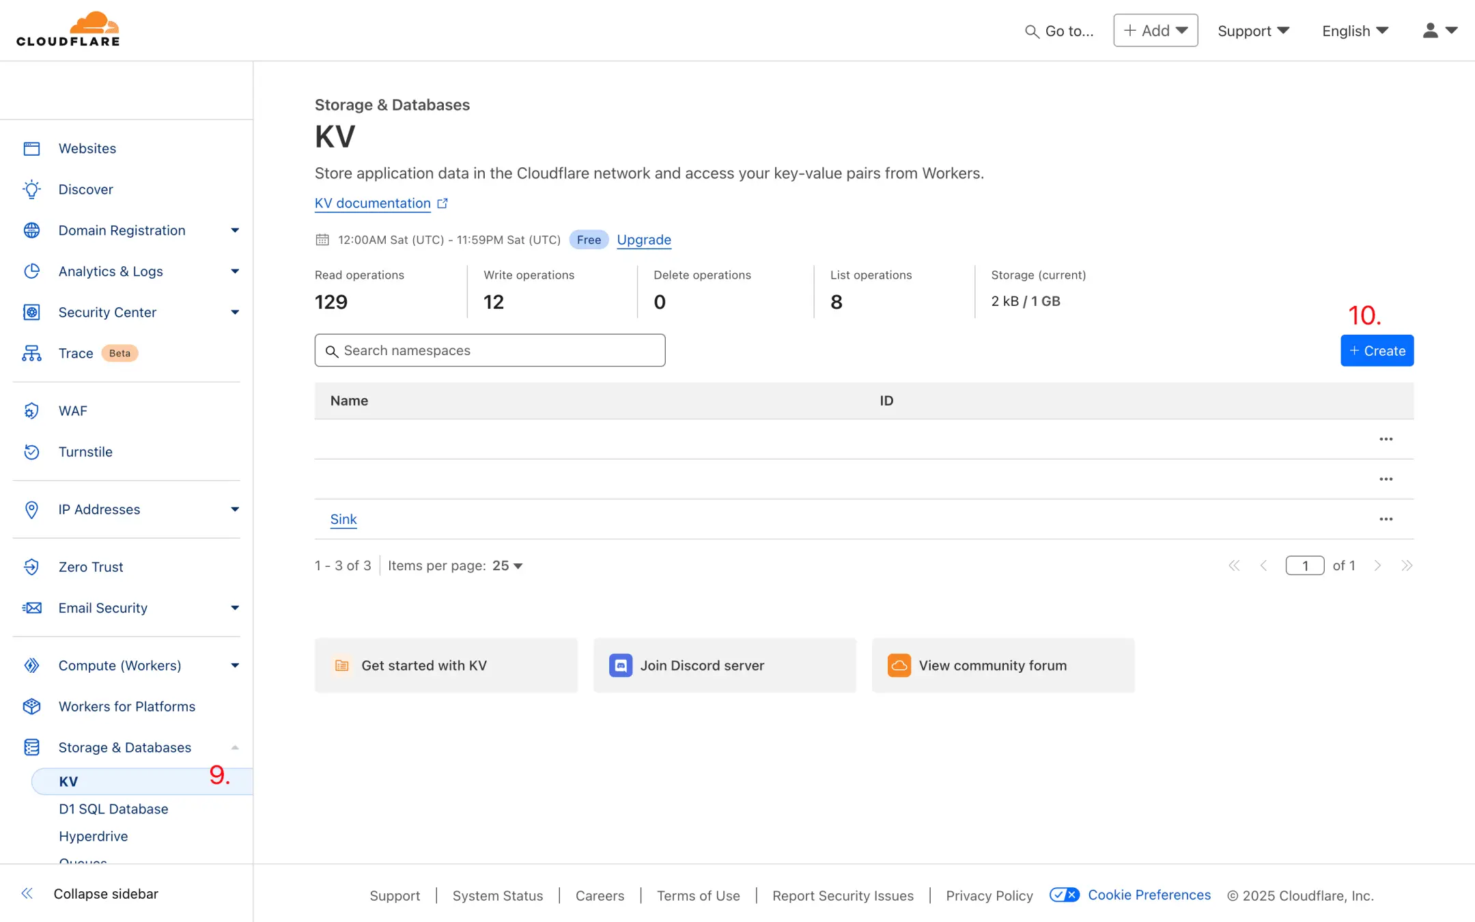The height and width of the screenshot is (922, 1475).
Task: Jump to the first page arrow
Action: tap(1234, 565)
